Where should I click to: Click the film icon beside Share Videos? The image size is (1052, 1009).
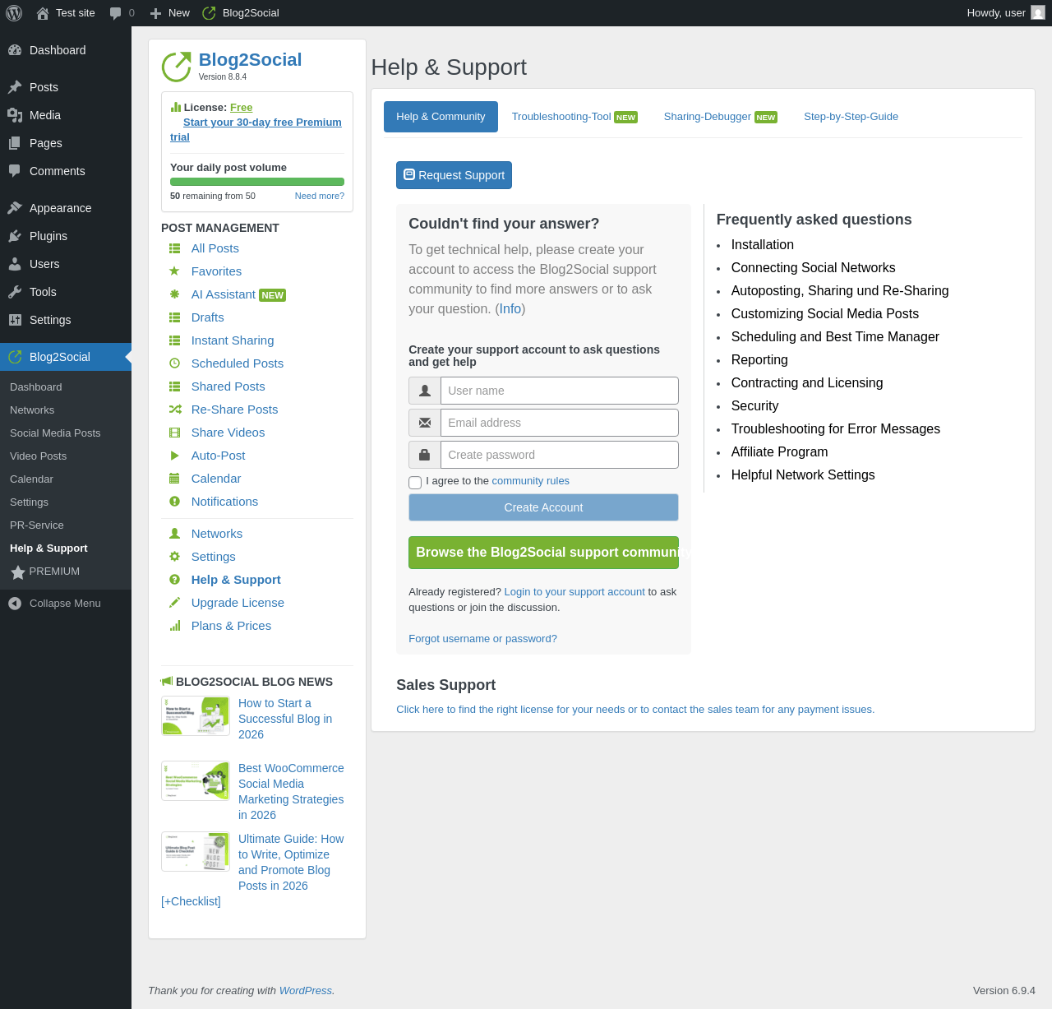pyautogui.click(x=174, y=433)
